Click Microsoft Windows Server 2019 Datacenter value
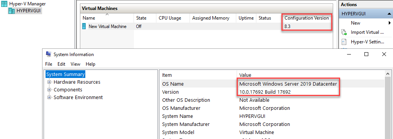393x139 pixels. 288,84
